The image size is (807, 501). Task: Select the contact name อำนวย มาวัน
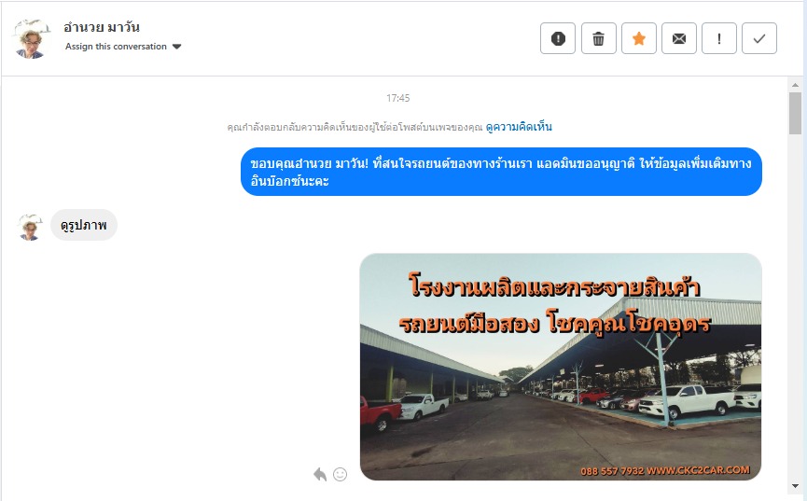102,27
